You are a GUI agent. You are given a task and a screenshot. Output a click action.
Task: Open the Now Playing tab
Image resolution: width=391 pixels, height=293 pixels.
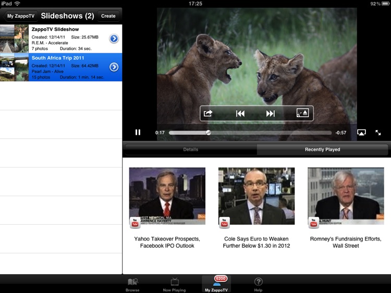pyautogui.click(x=174, y=285)
